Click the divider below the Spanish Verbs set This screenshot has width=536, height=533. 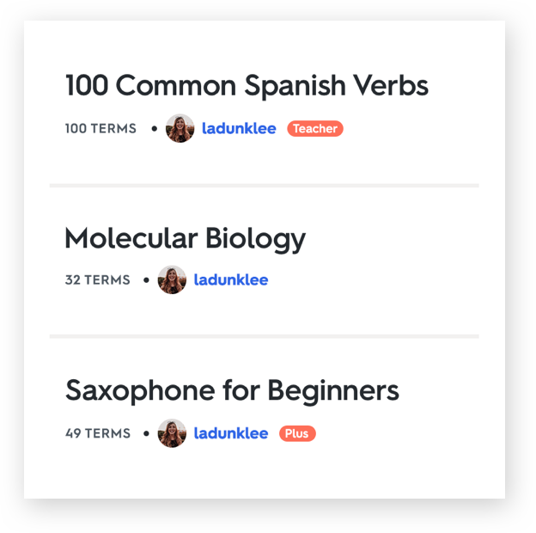click(264, 185)
